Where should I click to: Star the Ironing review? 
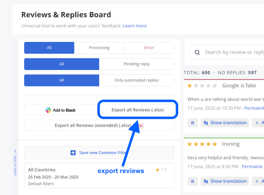click(x=193, y=181)
